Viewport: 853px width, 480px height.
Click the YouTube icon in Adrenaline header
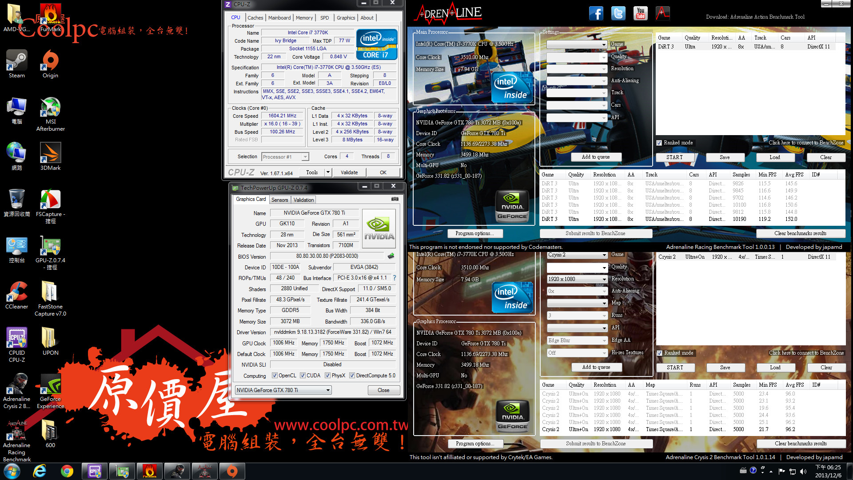click(640, 13)
